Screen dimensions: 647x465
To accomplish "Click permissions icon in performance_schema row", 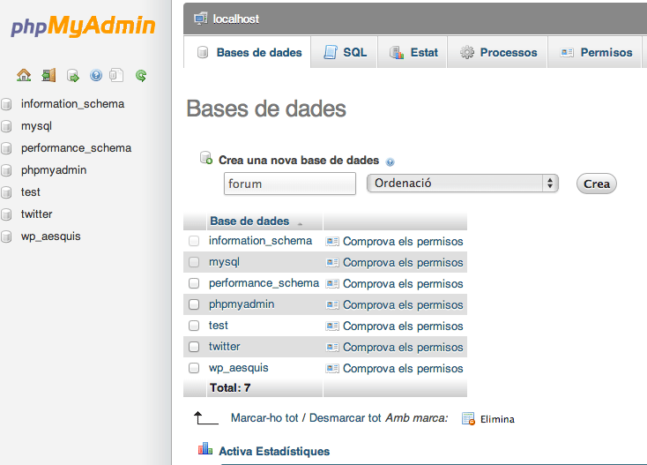I will tap(332, 284).
